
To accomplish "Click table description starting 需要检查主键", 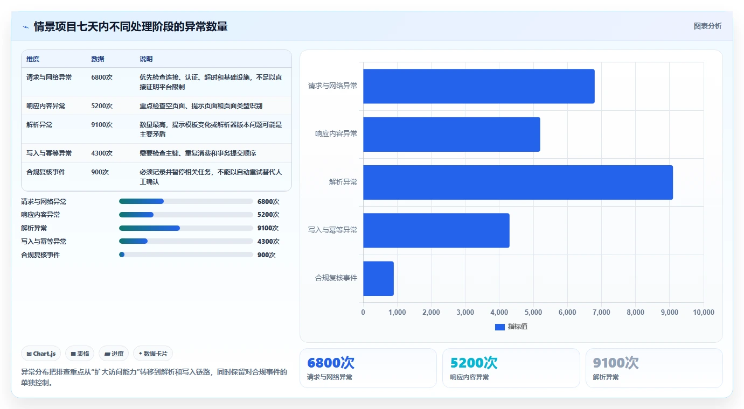I will tap(198, 153).
